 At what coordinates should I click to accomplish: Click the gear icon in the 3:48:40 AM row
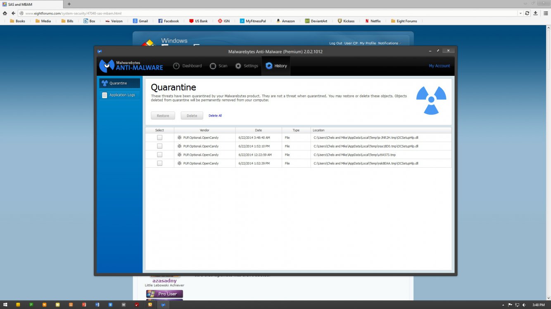coord(179,138)
